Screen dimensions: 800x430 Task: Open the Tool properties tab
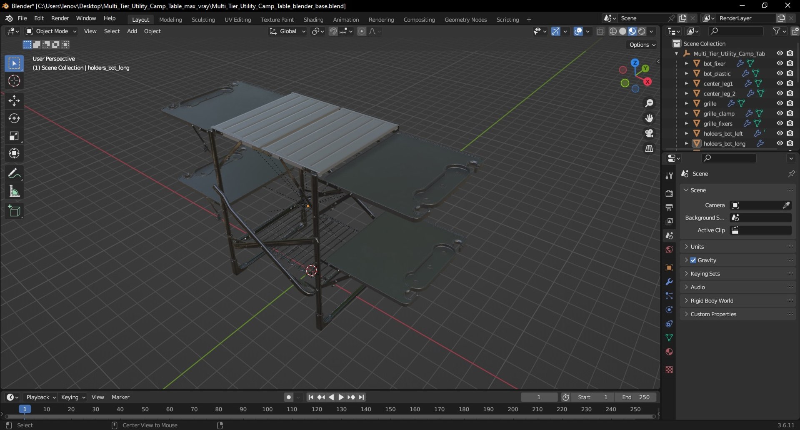click(x=669, y=175)
